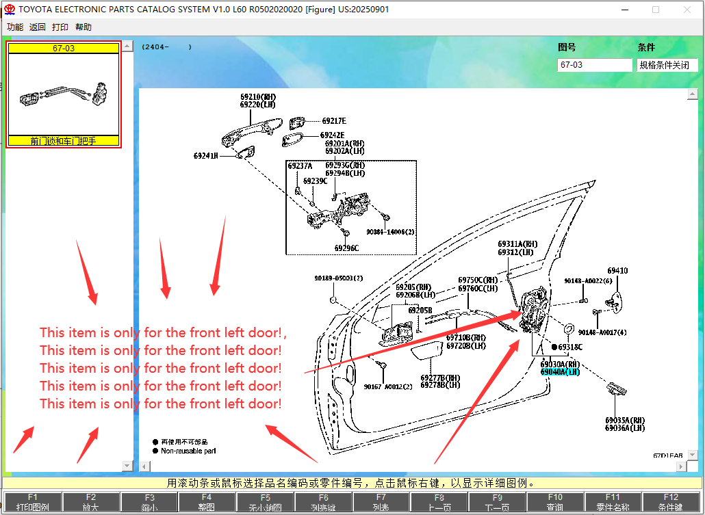
Task: Select part code 69294B(LH)
Action: click(x=345, y=174)
